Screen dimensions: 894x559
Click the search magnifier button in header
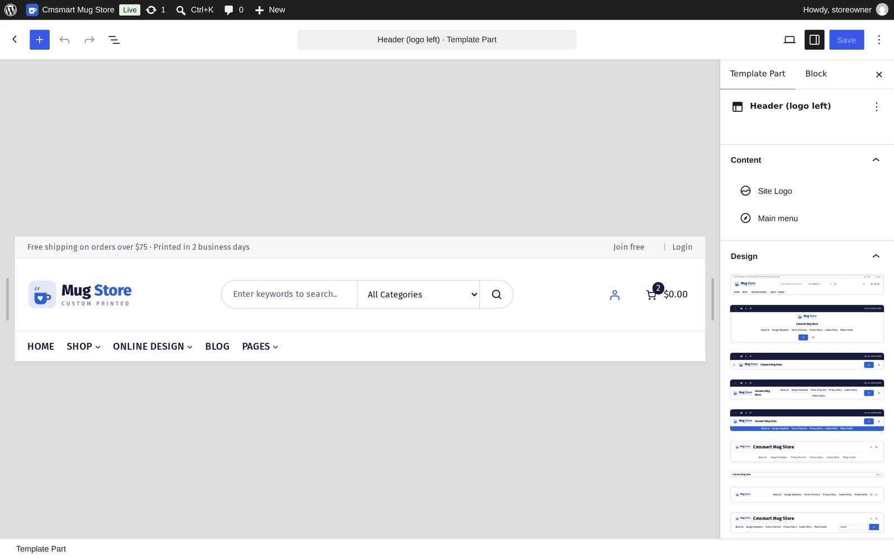click(496, 295)
